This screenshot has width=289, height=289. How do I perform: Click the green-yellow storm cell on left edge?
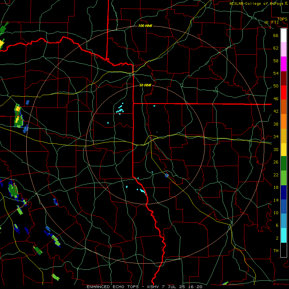tap(18, 116)
